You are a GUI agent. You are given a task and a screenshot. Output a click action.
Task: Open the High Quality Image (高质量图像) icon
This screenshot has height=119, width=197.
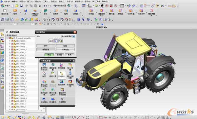pos(53,66)
